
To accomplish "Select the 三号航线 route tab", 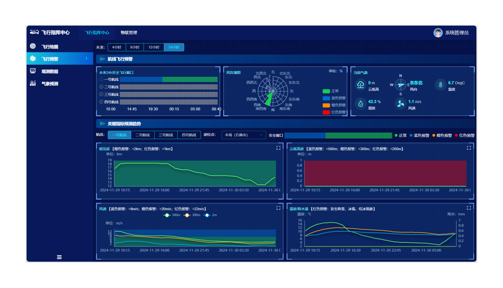I will (x=166, y=135).
